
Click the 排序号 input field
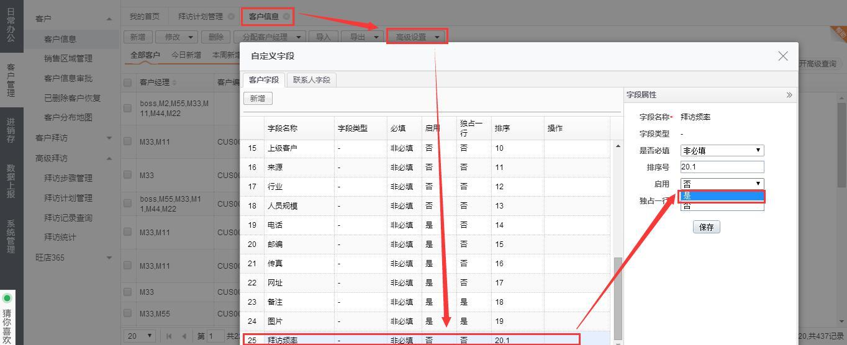(x=722, y=167)
